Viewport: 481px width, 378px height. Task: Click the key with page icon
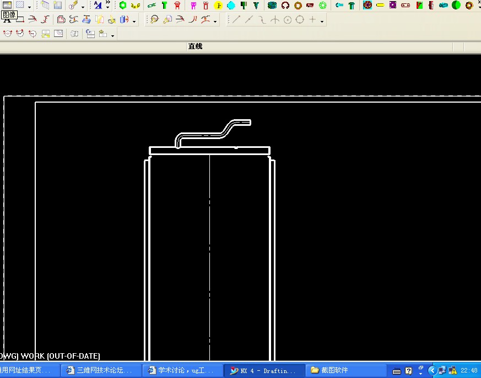[167, 20]
